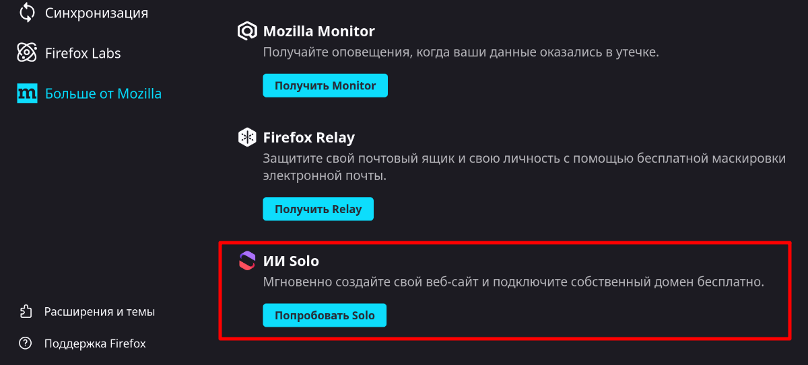Click the question mark support icon
This screenshot has height=365, width=808.
26,343
